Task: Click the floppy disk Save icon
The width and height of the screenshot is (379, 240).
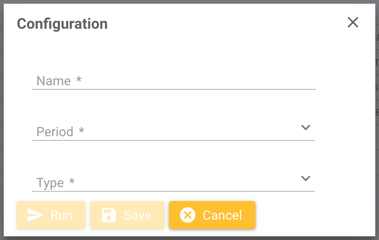Action: click(109, 215)
